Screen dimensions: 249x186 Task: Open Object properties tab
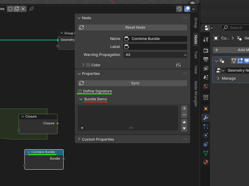(206, 109)
